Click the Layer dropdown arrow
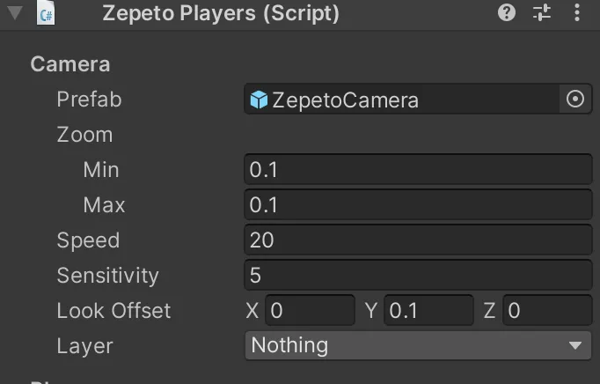The width and height of the screenshot is (600, 384). [x=575, y=345]
